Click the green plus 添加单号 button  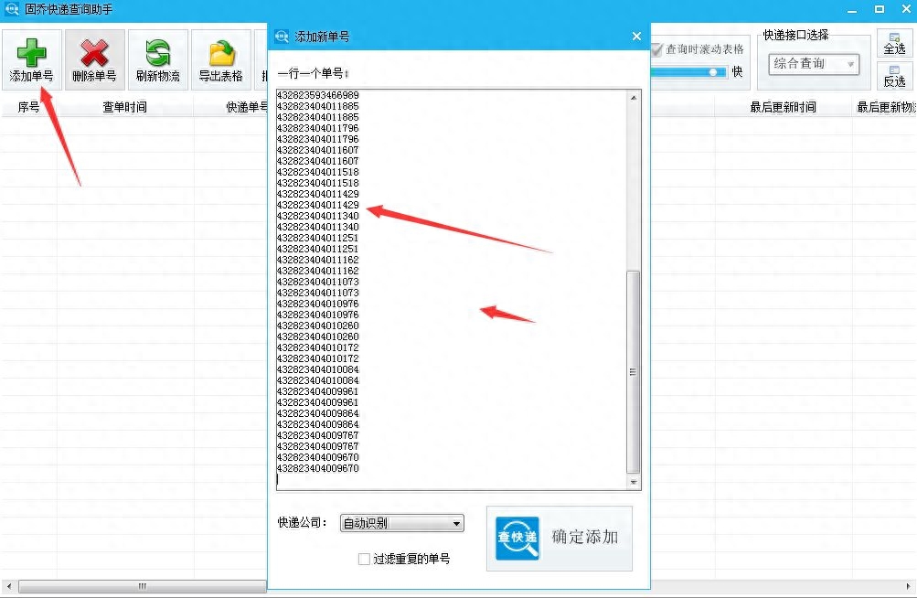(31, 60)
